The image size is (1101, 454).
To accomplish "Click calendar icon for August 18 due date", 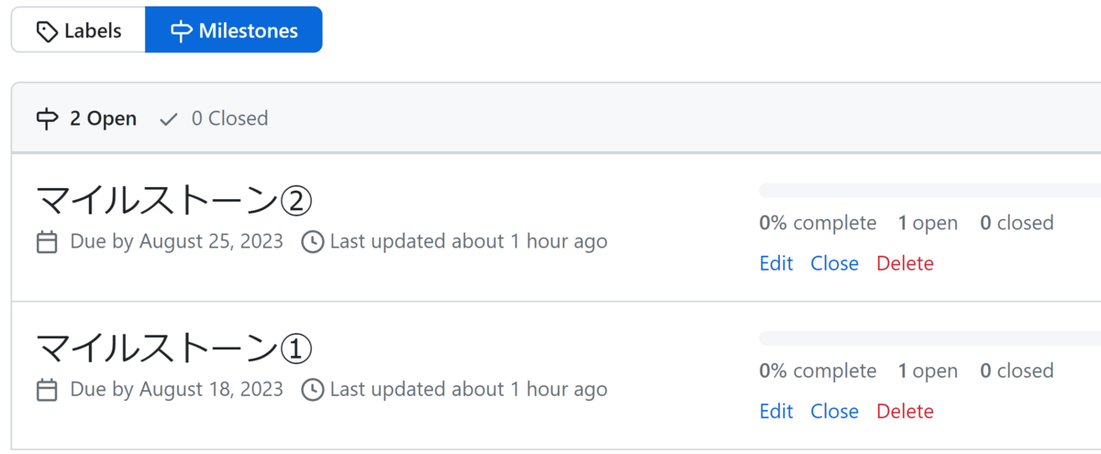I will click(47, 390).
